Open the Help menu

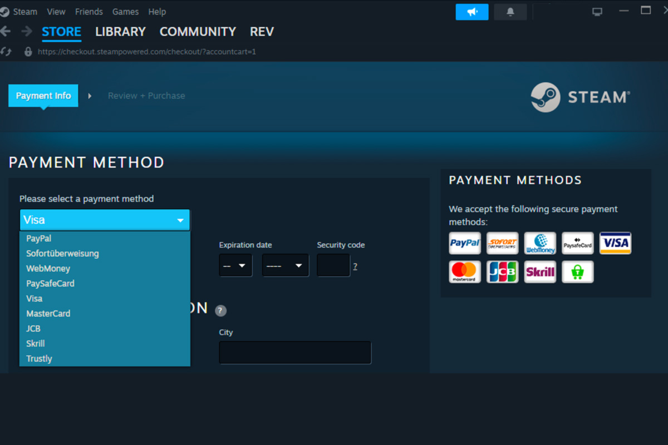pyautogui.click(x=157, y=12)
